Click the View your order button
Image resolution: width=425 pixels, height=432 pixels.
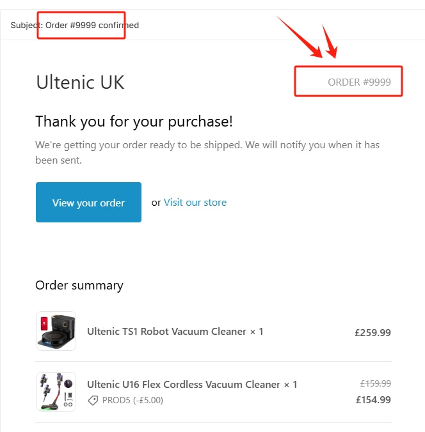tap(88, 203)
